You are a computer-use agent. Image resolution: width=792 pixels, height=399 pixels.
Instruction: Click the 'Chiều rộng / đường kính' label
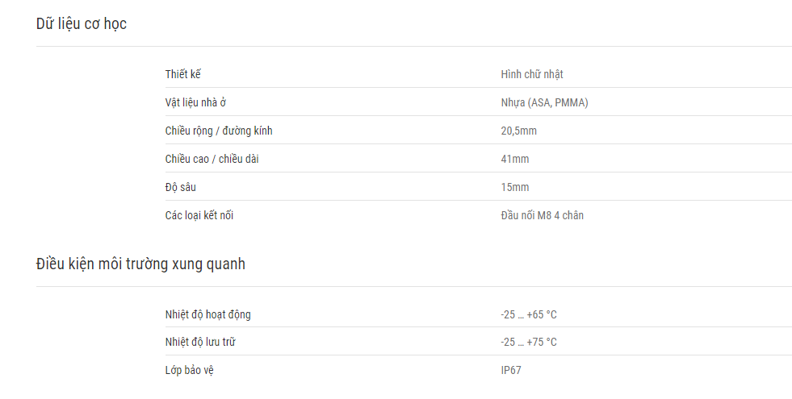[x=224, y=131]
